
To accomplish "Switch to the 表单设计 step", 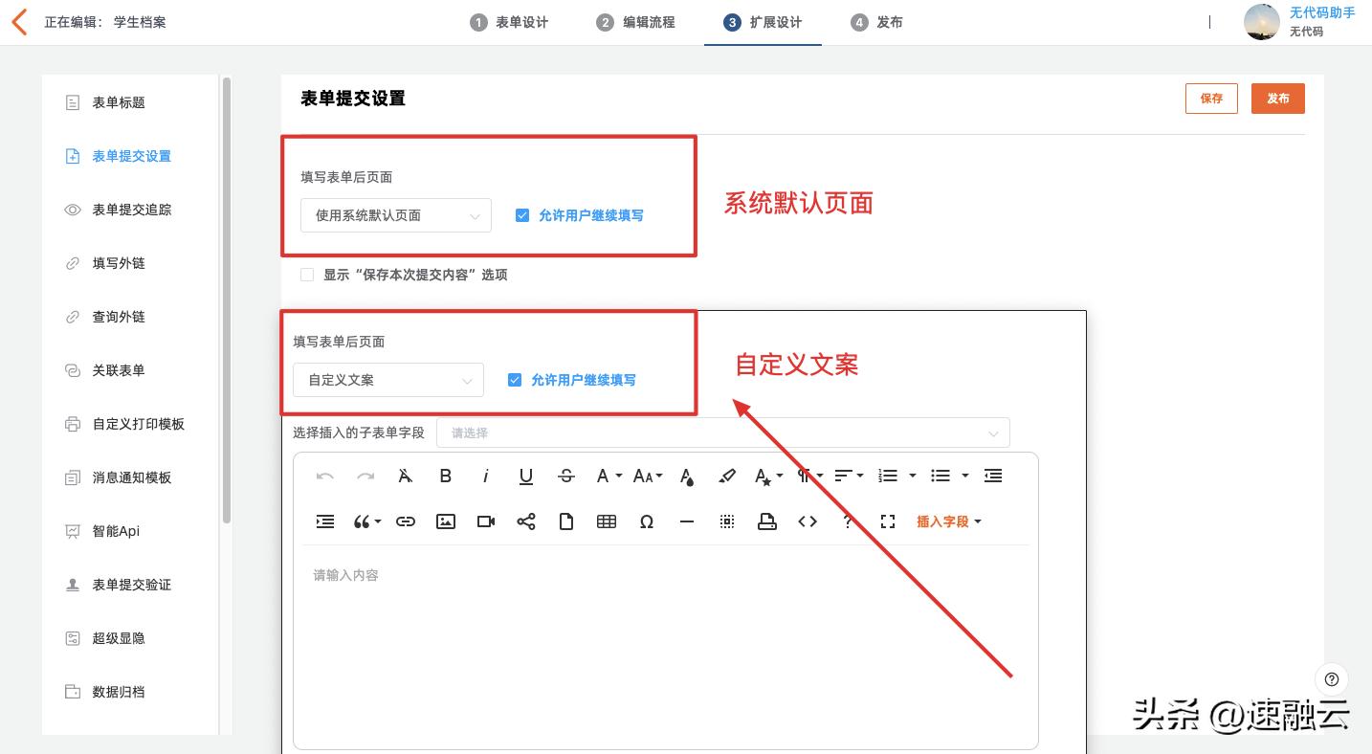I will point(512,22).
